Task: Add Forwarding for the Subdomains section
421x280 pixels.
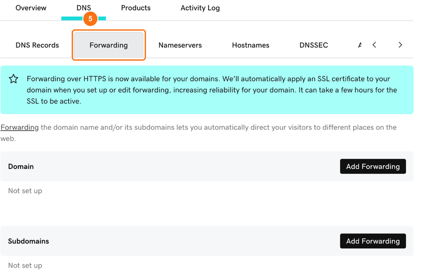Action: tap(372, 241)
